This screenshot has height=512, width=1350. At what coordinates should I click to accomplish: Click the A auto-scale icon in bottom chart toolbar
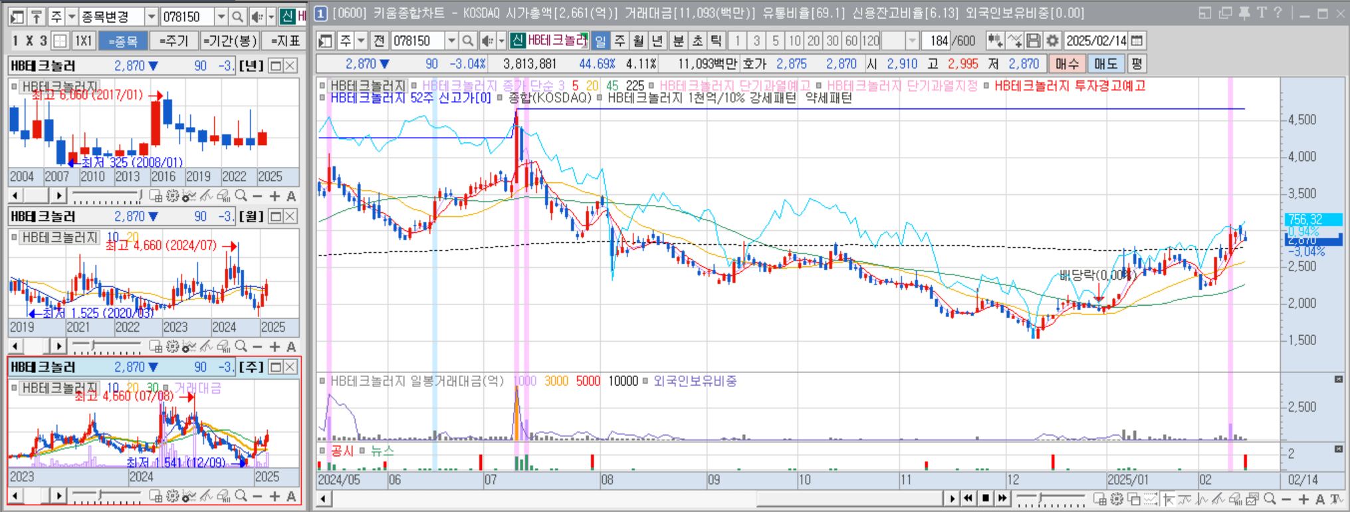pos(1319,499)
